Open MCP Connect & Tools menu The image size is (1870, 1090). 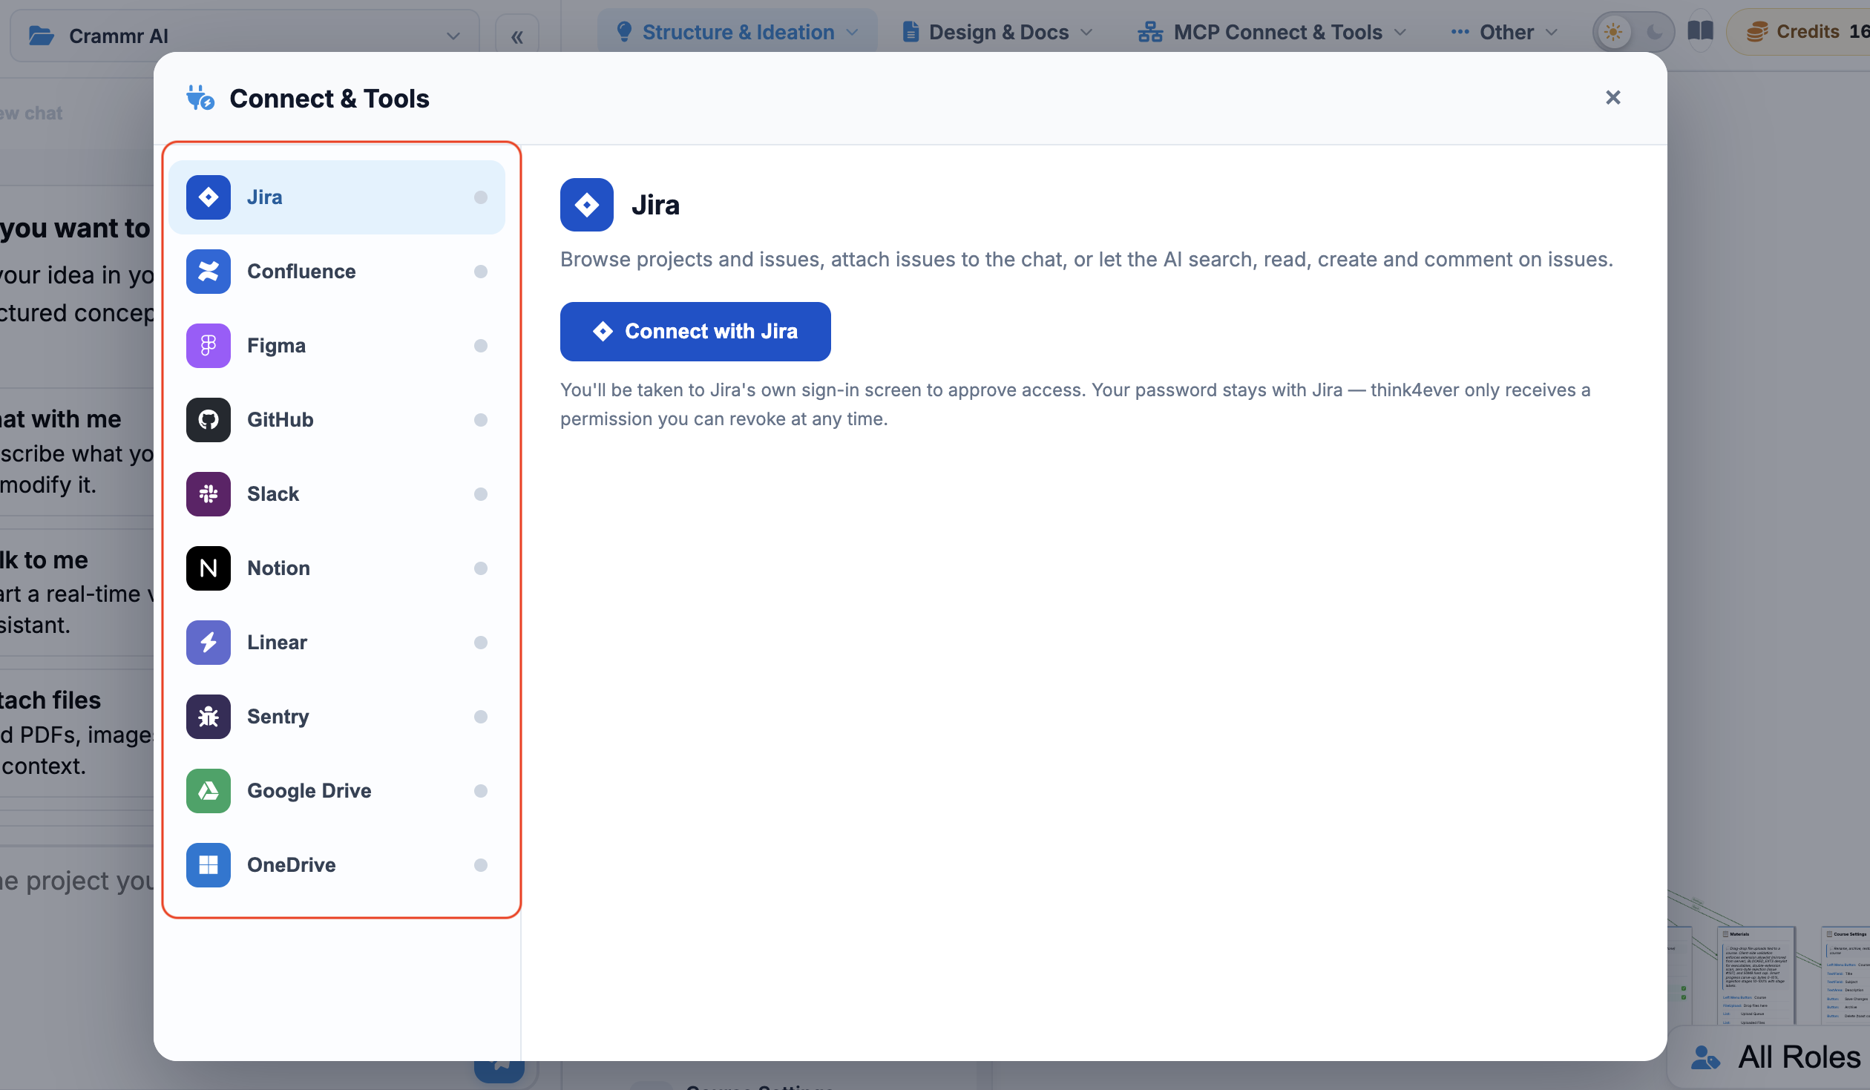pos(1272,32)
